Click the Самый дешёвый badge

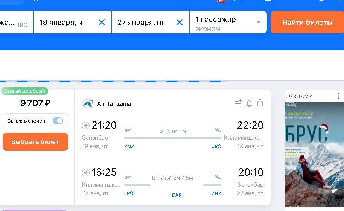click(24, 91)
